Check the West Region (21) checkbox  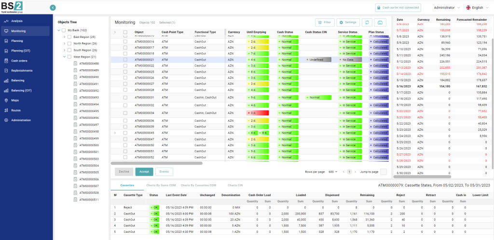click(69, 57)
